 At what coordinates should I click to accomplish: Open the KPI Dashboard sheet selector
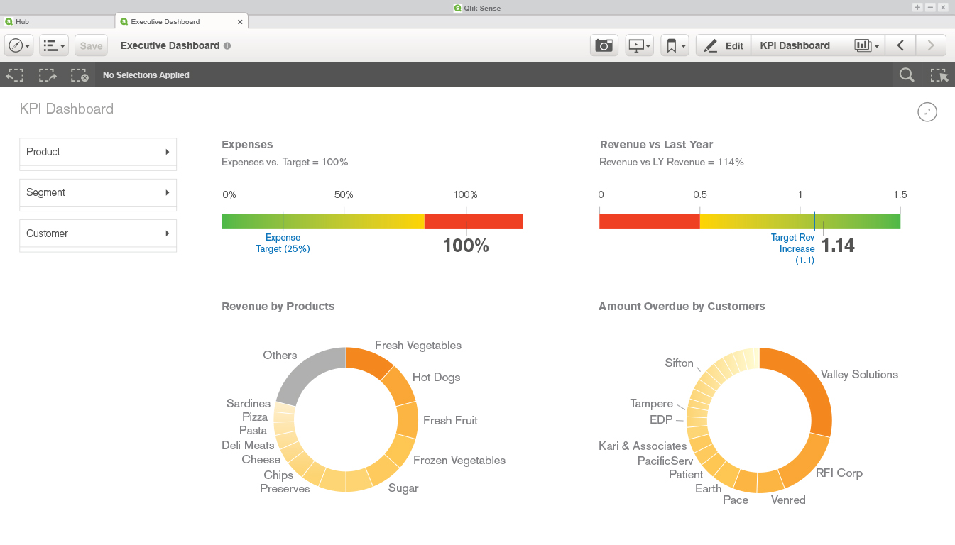coord(818,45)
